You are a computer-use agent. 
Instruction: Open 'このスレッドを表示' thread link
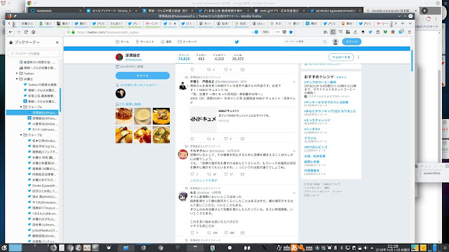[x=204, y=181]
